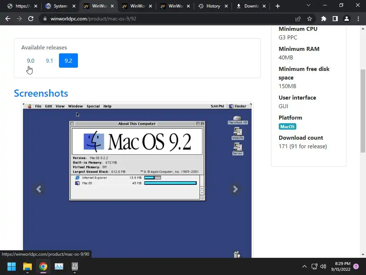
Task: Open File Explorer from the taskbar
Action: [x=27, y=266]
